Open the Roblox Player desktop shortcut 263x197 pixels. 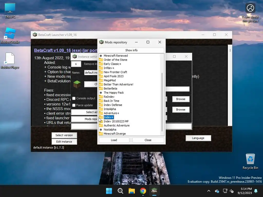pyautogui.click(x=10, y=61)
